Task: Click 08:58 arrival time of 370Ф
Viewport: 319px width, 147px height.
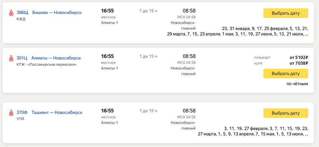Action: pos(189,111)
